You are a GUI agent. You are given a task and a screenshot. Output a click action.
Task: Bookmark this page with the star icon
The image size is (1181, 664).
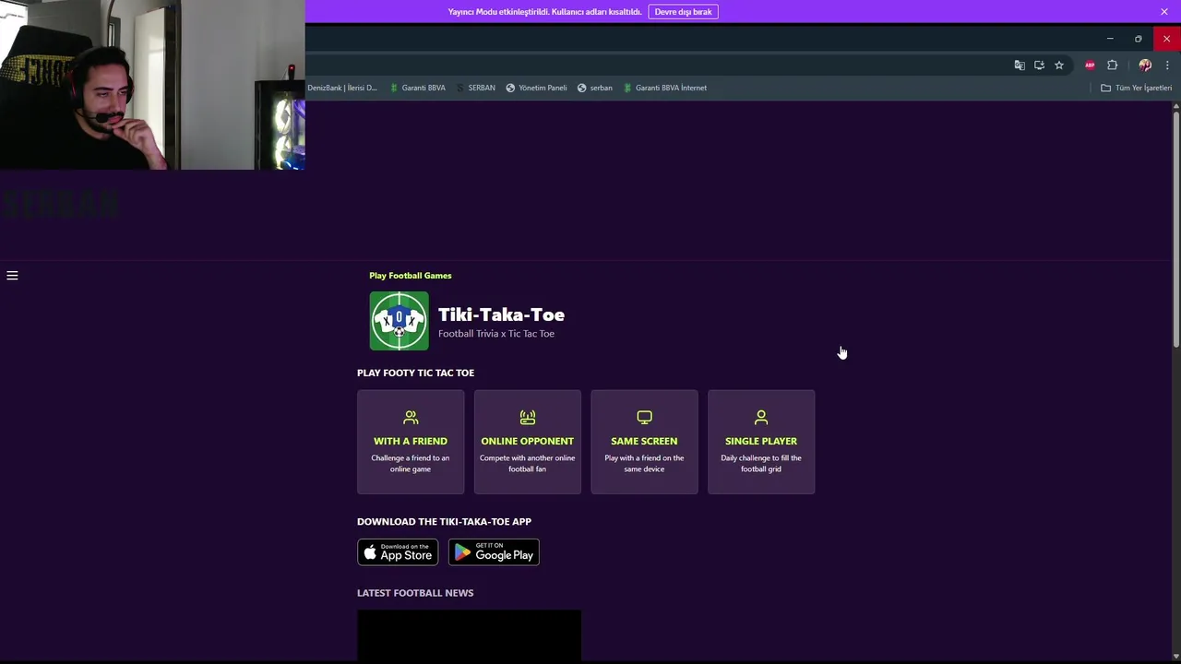point(1059,65)
